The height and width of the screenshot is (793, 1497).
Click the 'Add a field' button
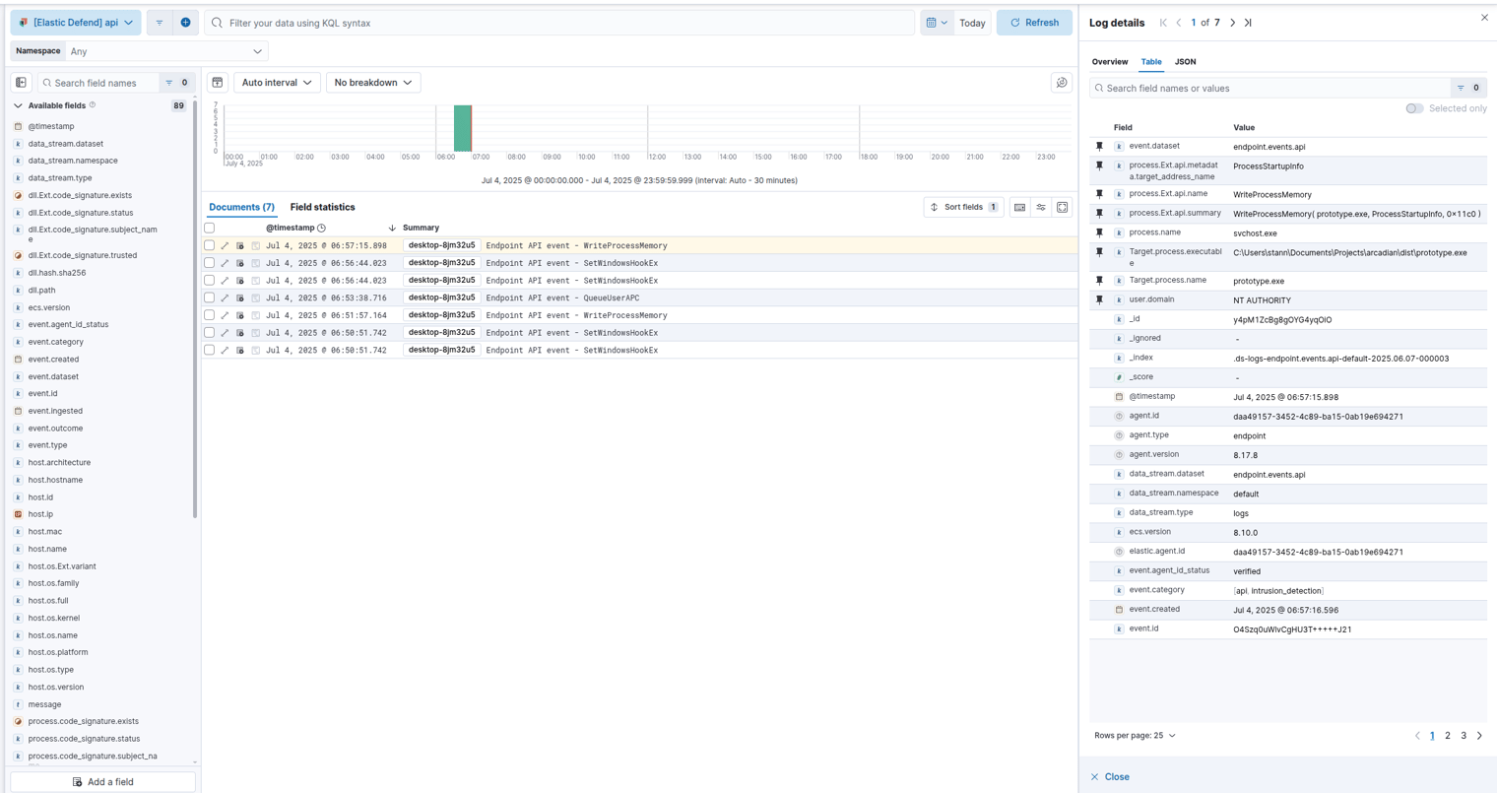coord(102,782)
